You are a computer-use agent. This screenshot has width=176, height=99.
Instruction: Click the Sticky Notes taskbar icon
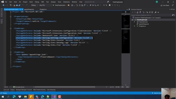[31, 97]
